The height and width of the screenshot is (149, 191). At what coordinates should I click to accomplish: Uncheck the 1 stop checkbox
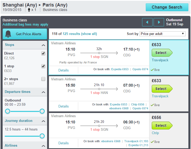(43, 66)
